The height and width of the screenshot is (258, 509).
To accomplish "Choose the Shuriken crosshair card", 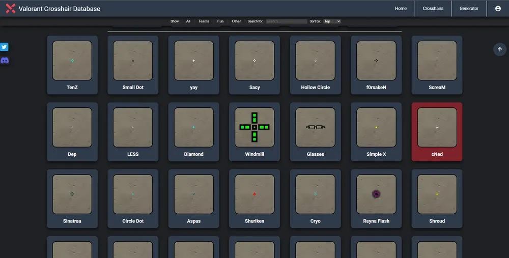I will 254,198.
